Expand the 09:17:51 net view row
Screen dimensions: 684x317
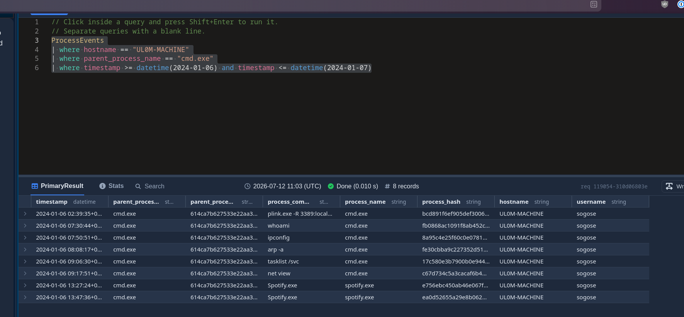pyautogui.click(x=25, y=273)
